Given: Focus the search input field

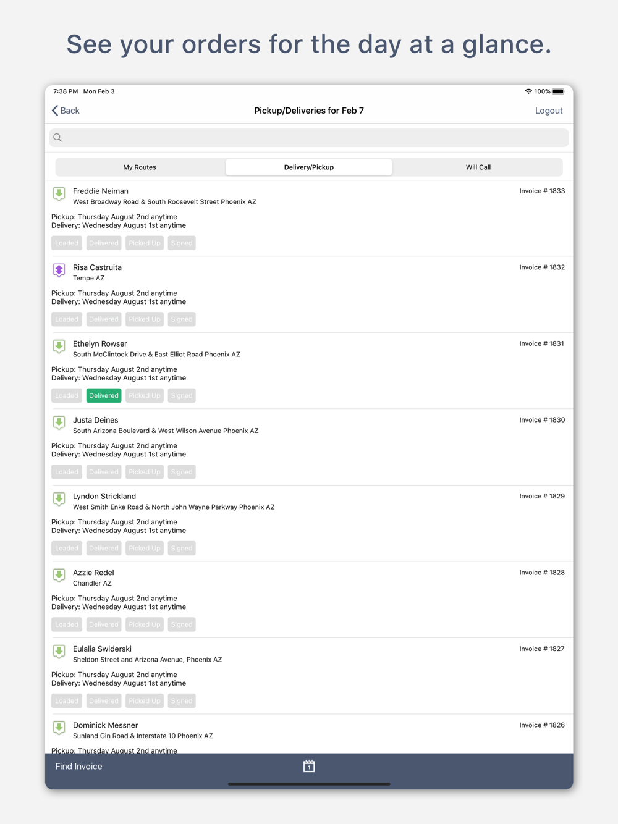Looking at the screenshot, I should 309,138.
